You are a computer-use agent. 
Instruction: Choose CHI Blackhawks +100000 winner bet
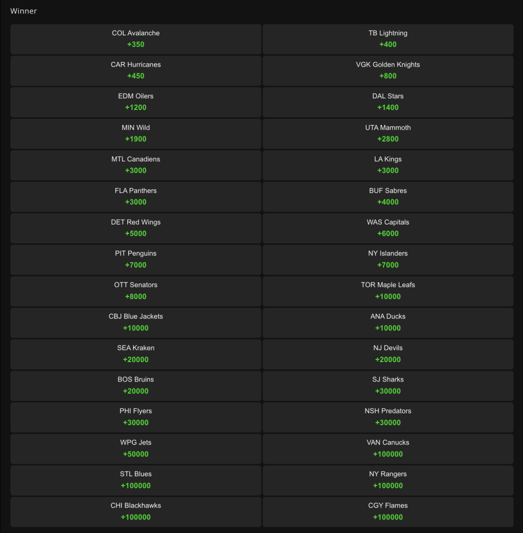point(135,512)
